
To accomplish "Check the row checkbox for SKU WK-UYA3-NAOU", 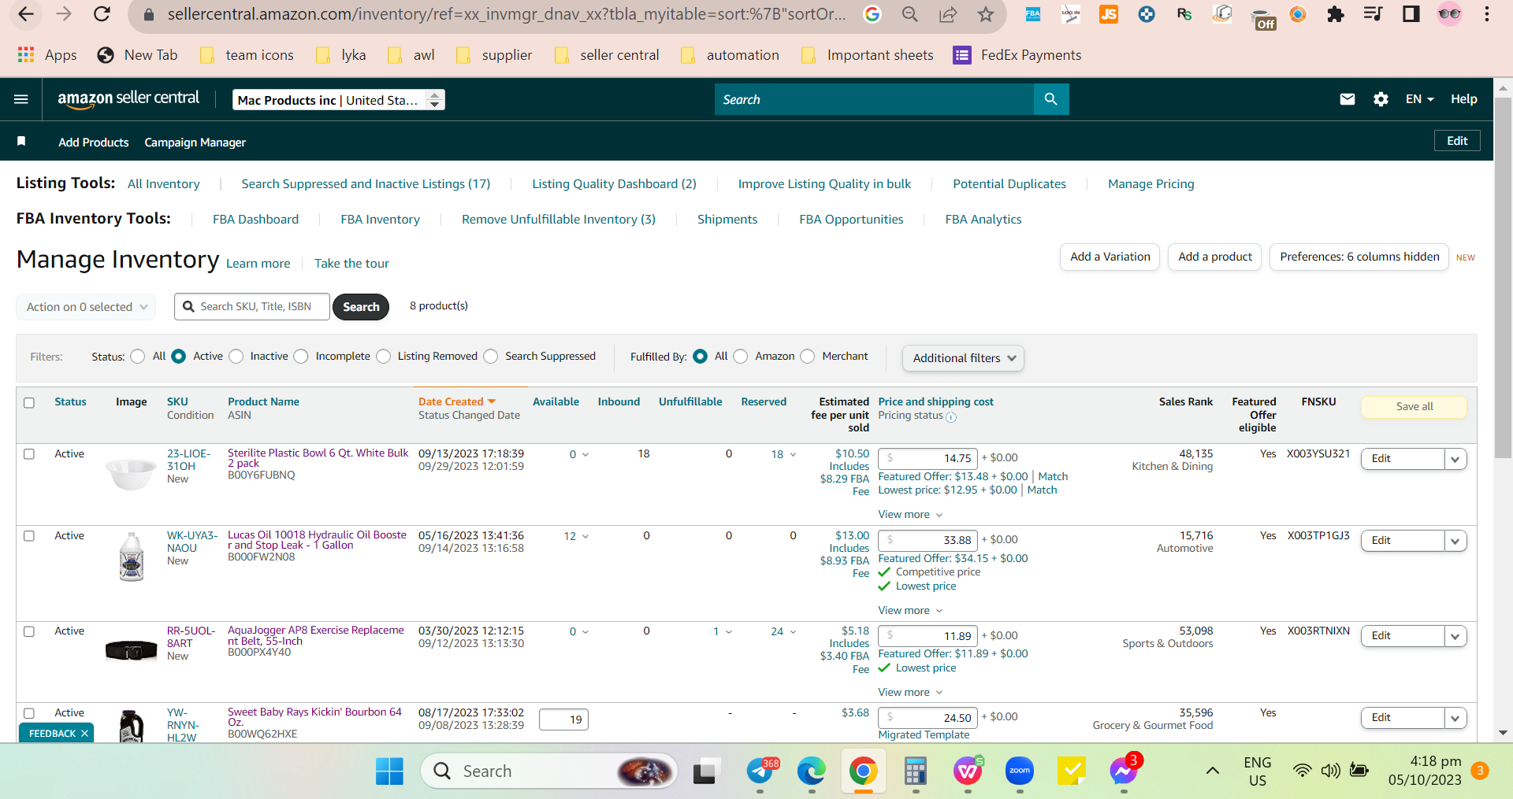I will (29, 536).
